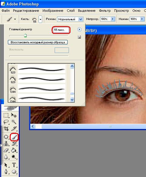Select the Slice tool
146x177 pixels.
coord(14,129)
